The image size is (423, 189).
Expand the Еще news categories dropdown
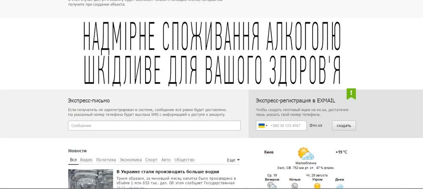pos(233,160)
